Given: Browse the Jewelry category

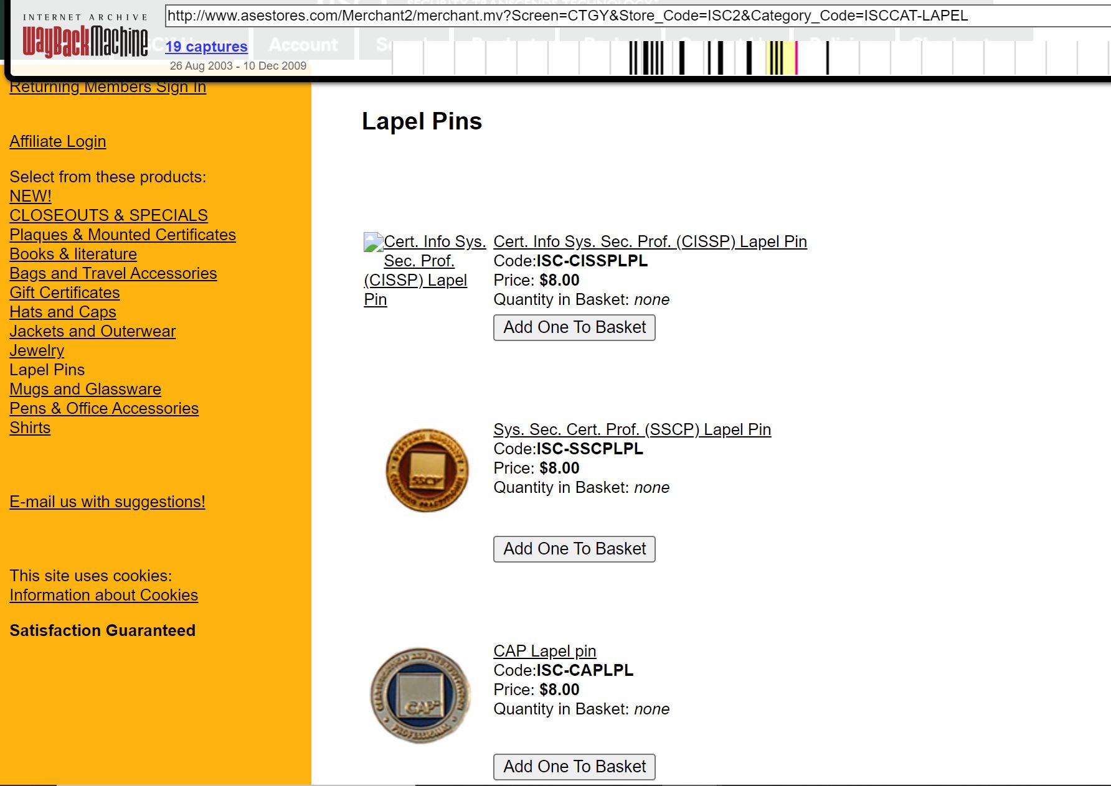Looking at the screenshot, I should (37, 350).
